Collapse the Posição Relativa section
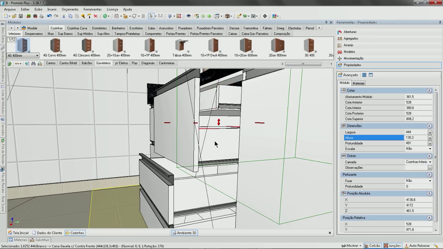 tap(429, 218)
